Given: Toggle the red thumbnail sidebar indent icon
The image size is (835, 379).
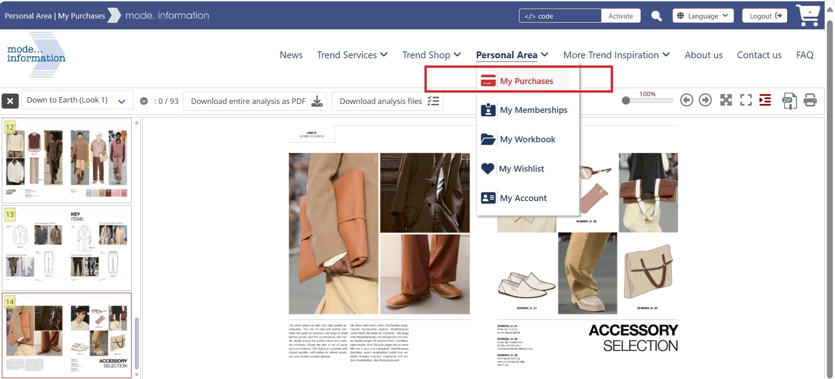Looking at the screenshot, I should (x=765, y=100).
